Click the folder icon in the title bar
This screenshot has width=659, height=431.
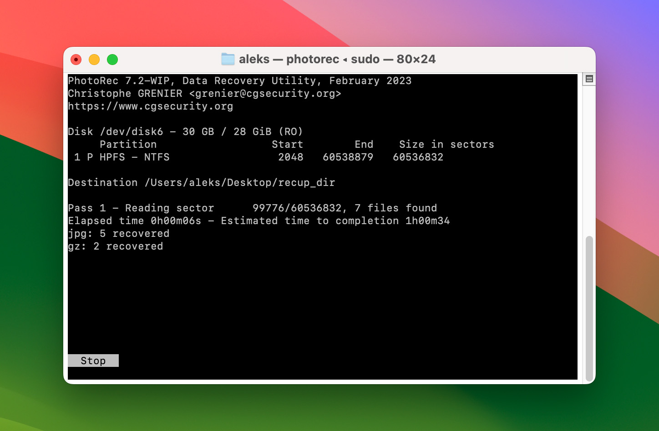point(228,59)
